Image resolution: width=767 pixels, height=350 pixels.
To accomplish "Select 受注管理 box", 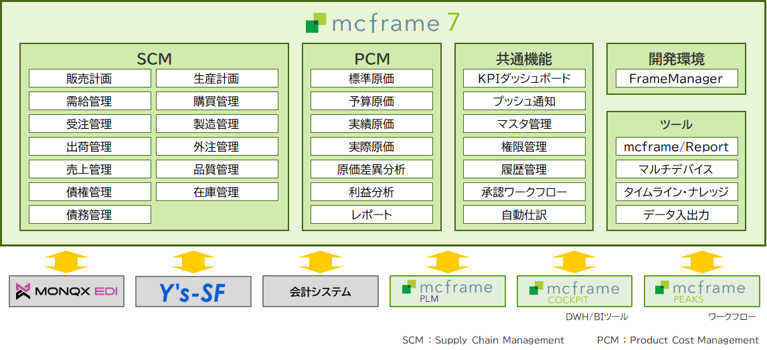I will pos(90,124).
